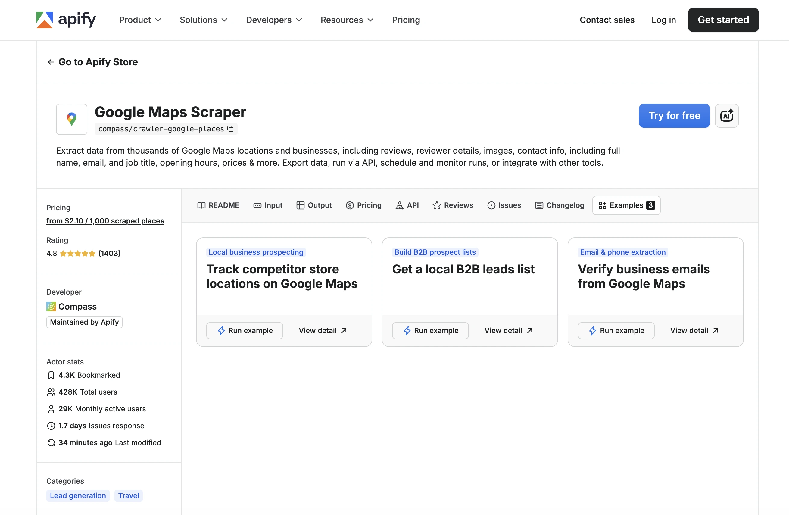Select the Travel category tag

(x=129, y=496)
